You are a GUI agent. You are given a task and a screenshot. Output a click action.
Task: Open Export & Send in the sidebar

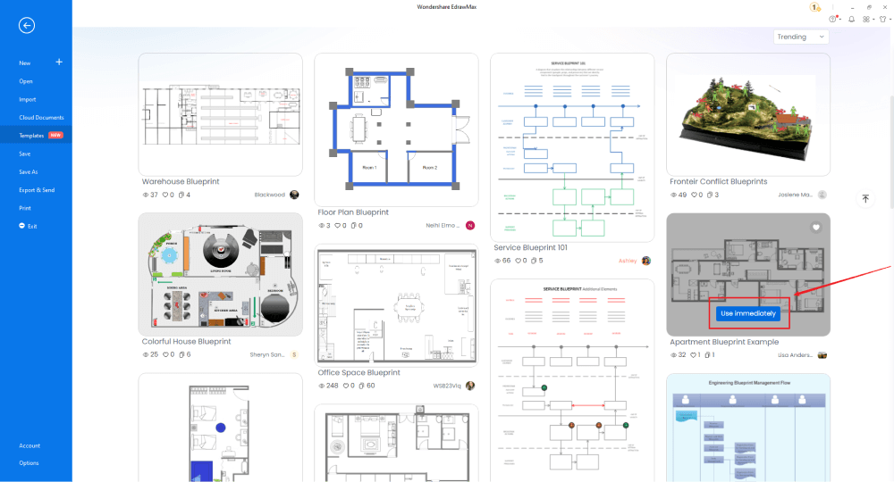pos(36,190)
